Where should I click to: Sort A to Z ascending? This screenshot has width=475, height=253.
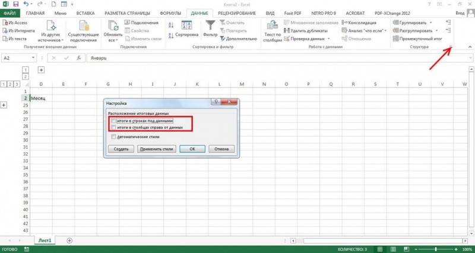(171, 25)
